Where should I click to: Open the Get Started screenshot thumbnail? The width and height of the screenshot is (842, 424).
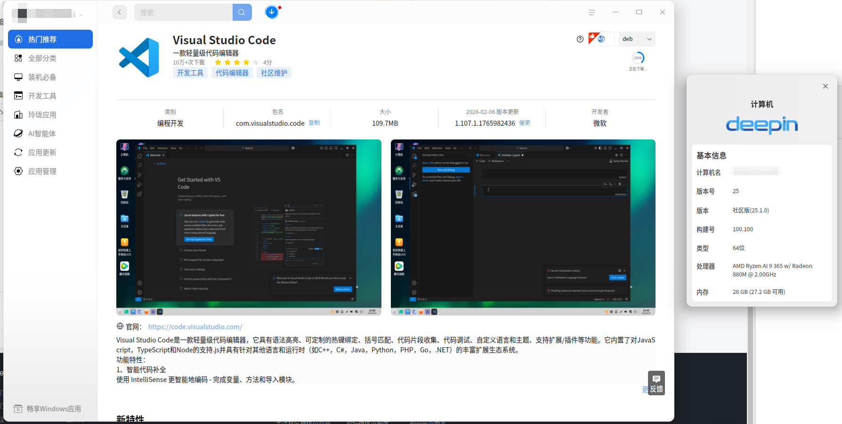click(249, 227)
